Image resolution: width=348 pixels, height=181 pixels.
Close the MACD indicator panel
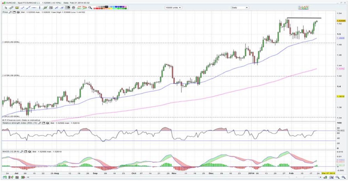[x=29, y=152]
